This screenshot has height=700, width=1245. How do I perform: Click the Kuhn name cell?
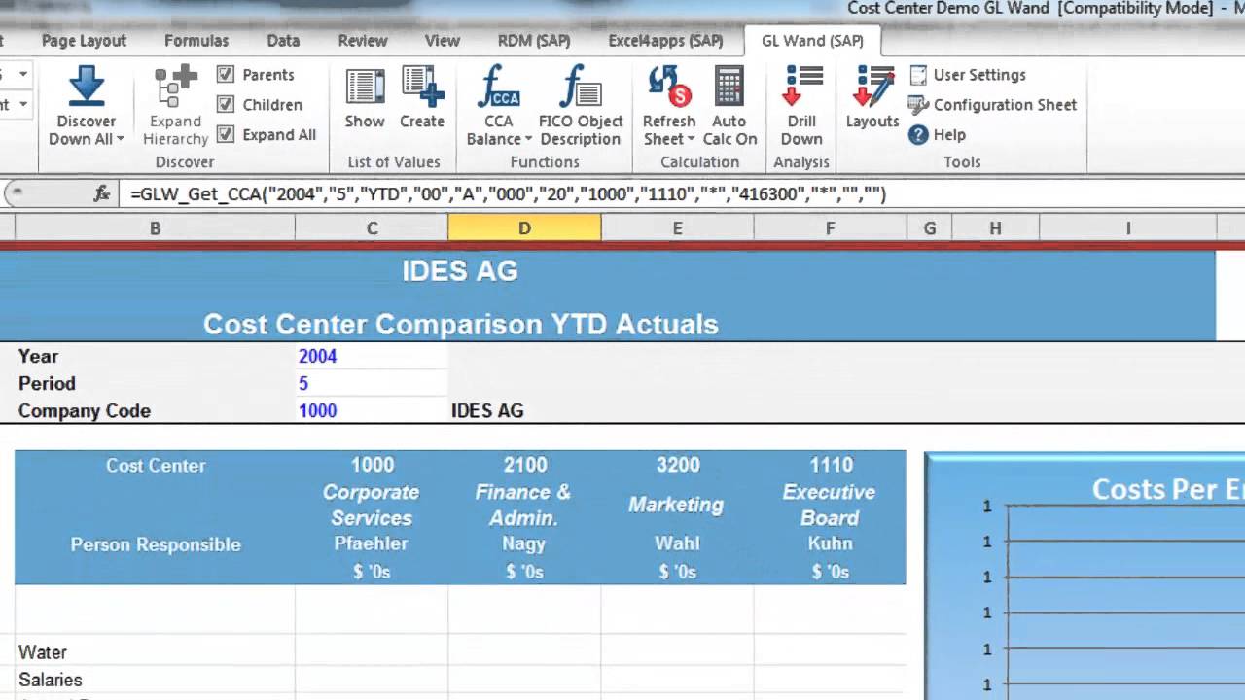830,543
